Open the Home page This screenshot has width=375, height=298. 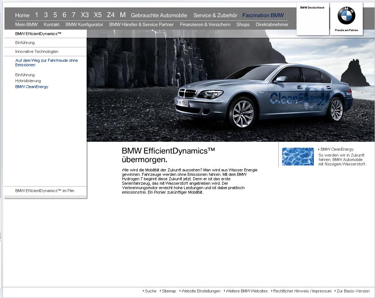(x=22, y=15)
